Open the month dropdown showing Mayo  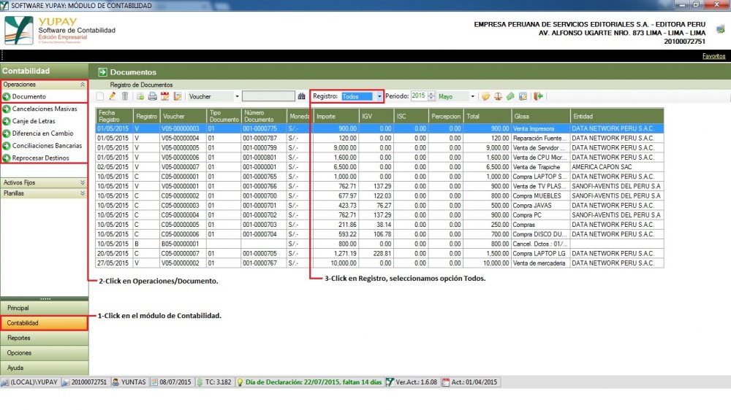tap(472, 96)
